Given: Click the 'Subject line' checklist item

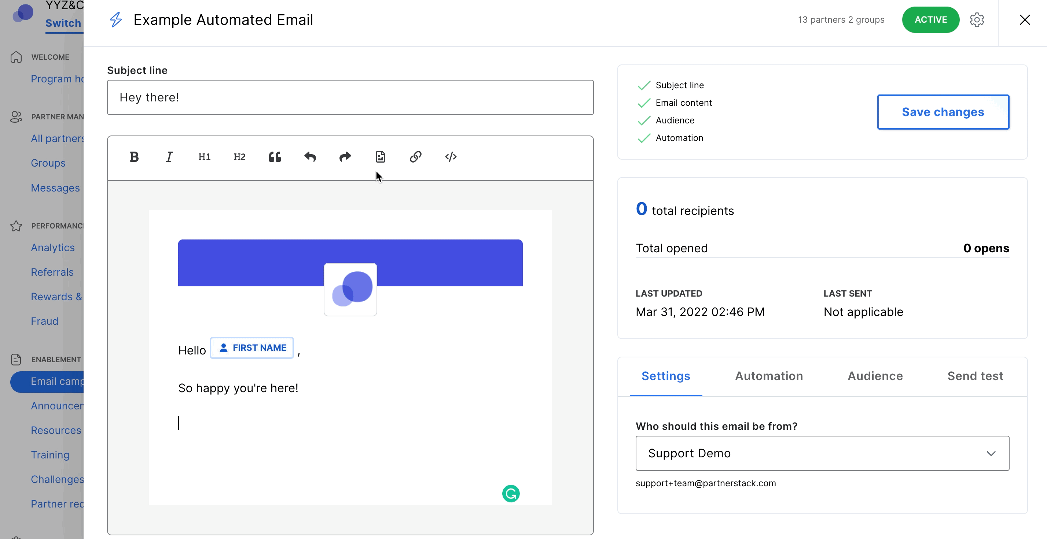Looking at the screenshot, I should tap(680, 85).
